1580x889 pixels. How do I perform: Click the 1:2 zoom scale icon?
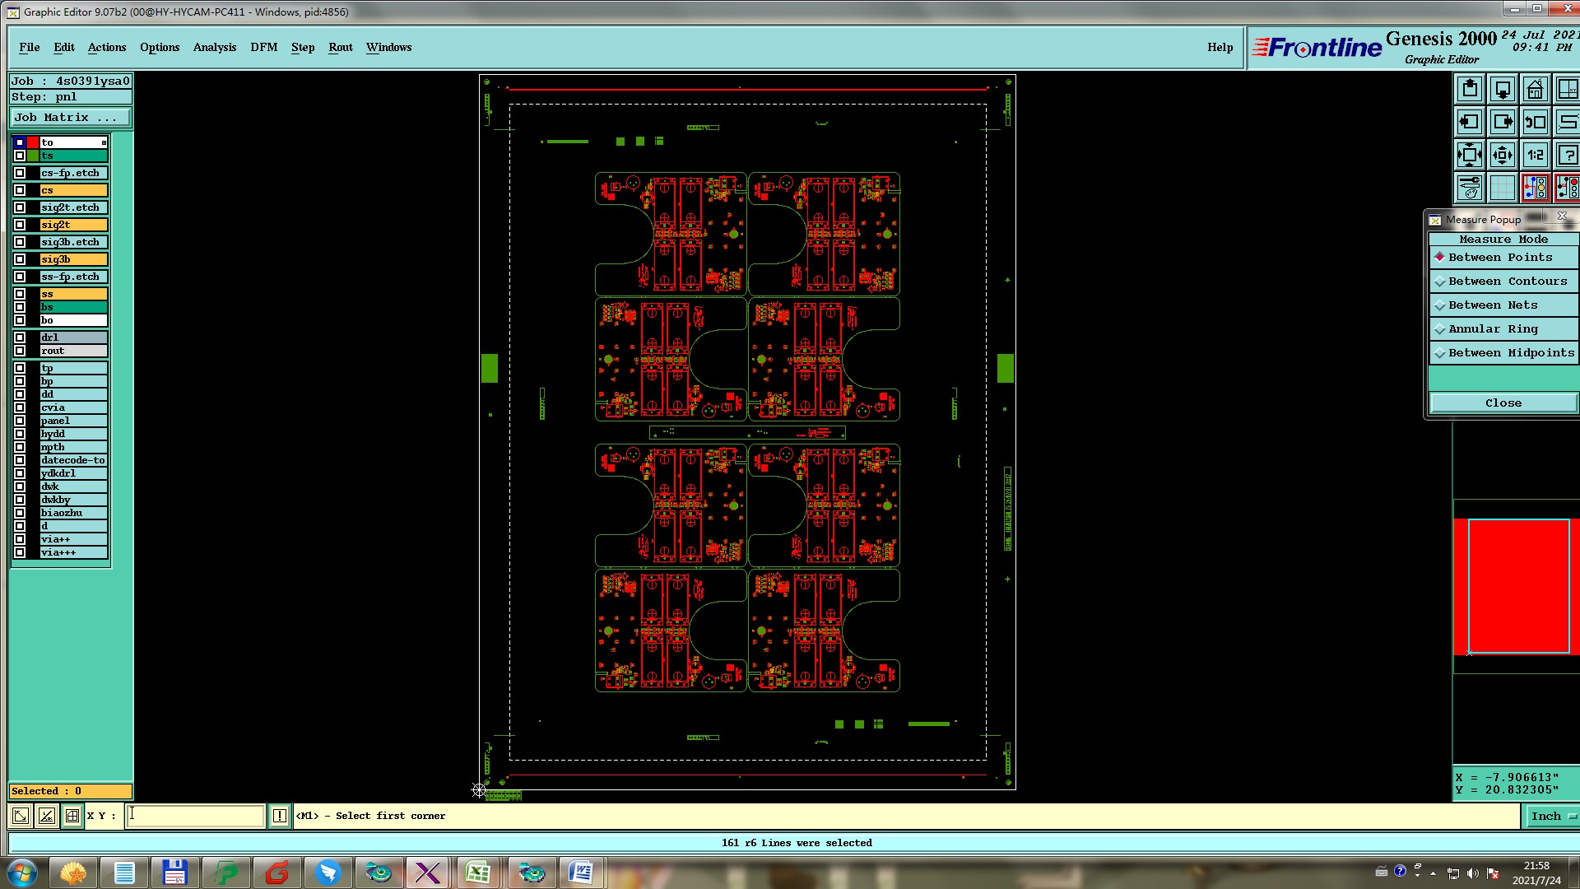click(x=1535, y=155)
